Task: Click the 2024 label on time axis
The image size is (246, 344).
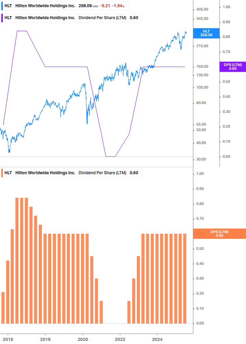Action: pos(157,340)
